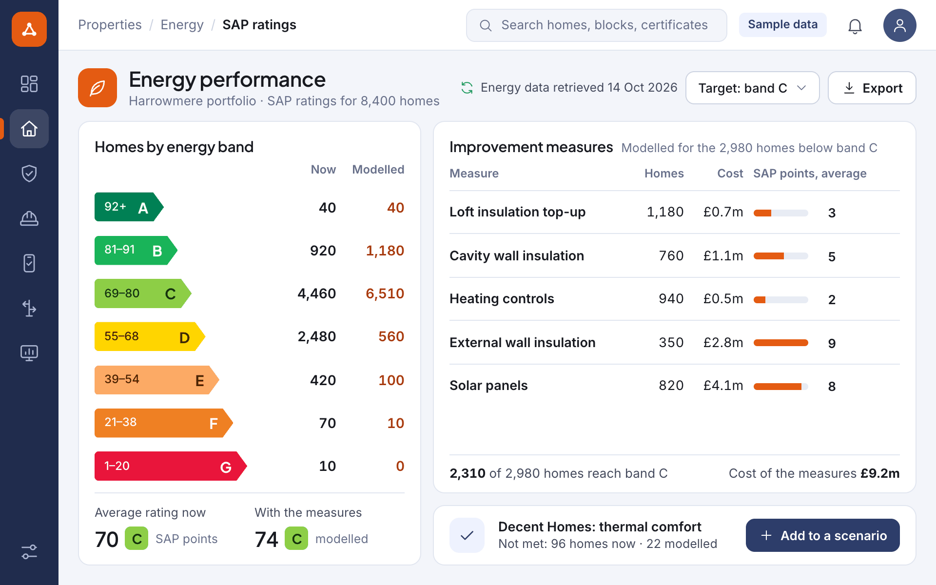Click the 39–54 E band bar
Image resolution: width=936 pixels, height=585 pixels.
[x=157, y=380]
